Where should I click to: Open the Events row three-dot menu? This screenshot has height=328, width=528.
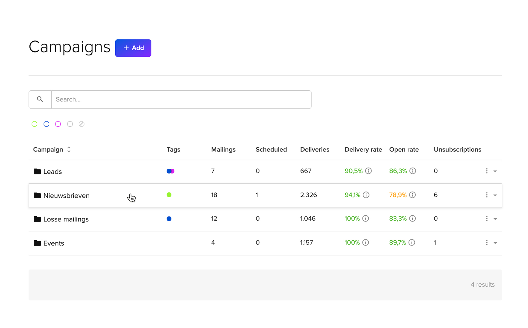[x=487, y=243]
